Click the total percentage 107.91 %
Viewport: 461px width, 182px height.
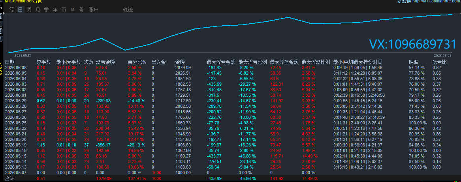tap(137, 178)
